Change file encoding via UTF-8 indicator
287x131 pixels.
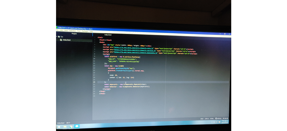click(207, 119)
